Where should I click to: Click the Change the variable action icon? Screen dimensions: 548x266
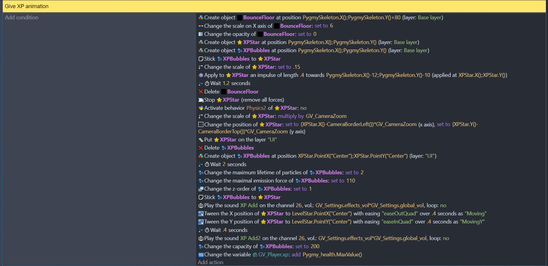click(201, 255)
